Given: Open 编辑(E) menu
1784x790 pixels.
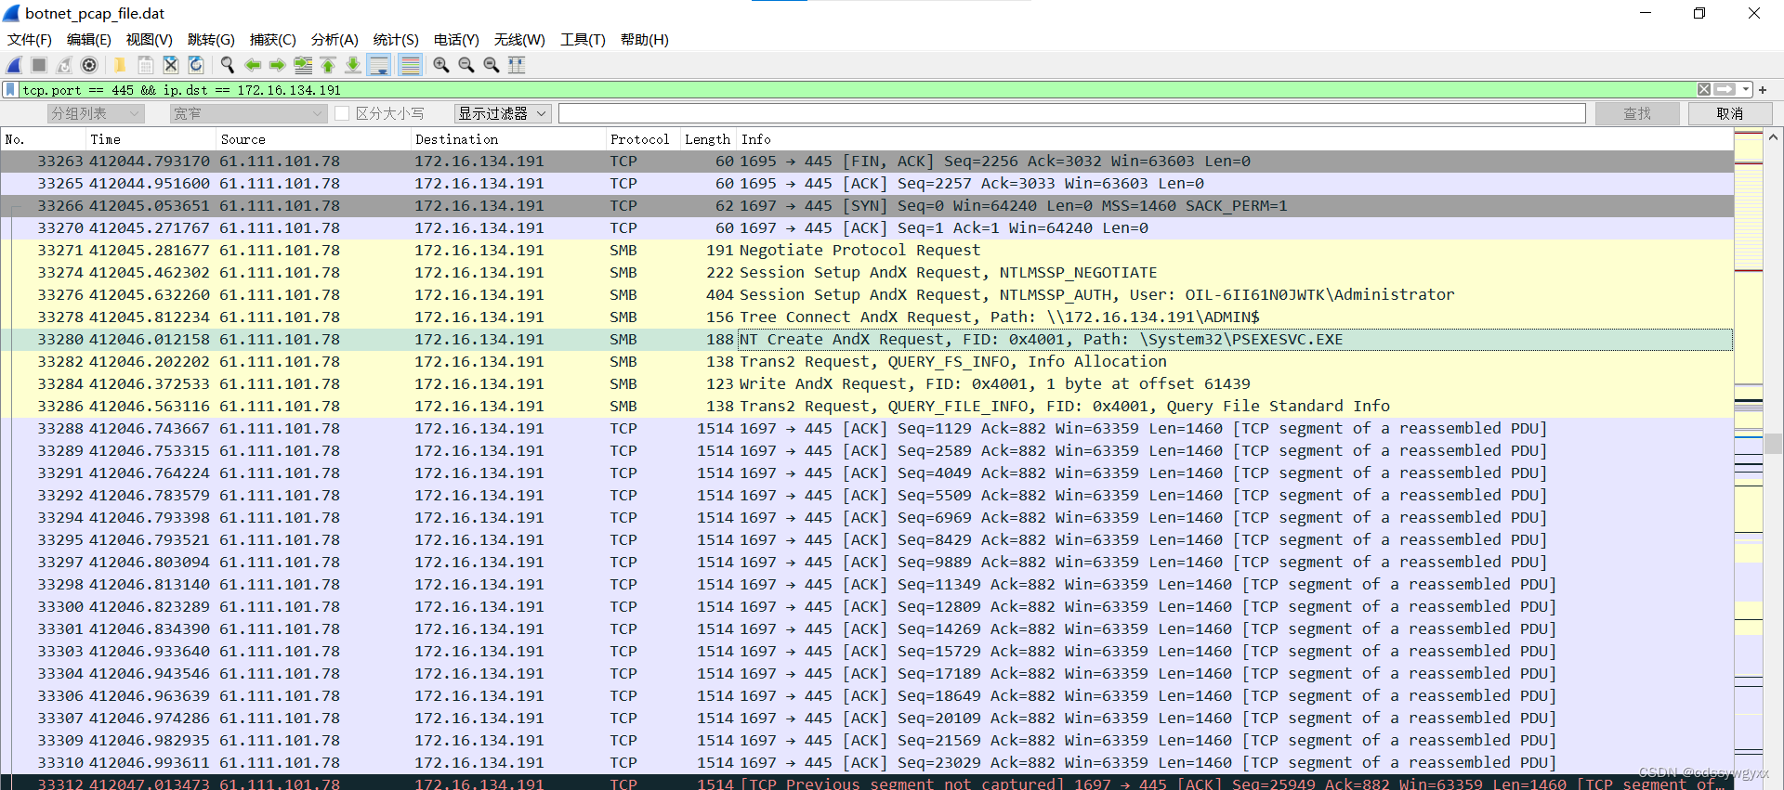Looking at the screenshot, I should coord(89,40).
